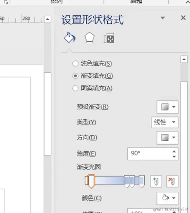Open the 方向(D) dropdown
The image size is (190, 213).
pos(167,138)
